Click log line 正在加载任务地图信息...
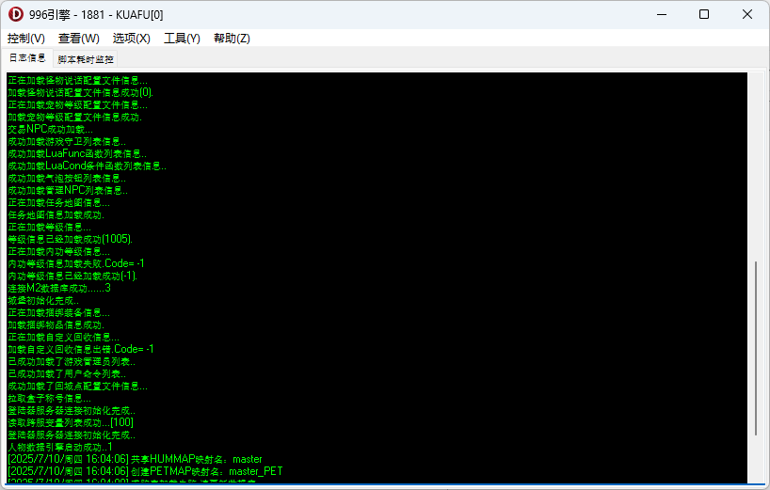This screenshot has width=770, height=490. coord(59,203)
